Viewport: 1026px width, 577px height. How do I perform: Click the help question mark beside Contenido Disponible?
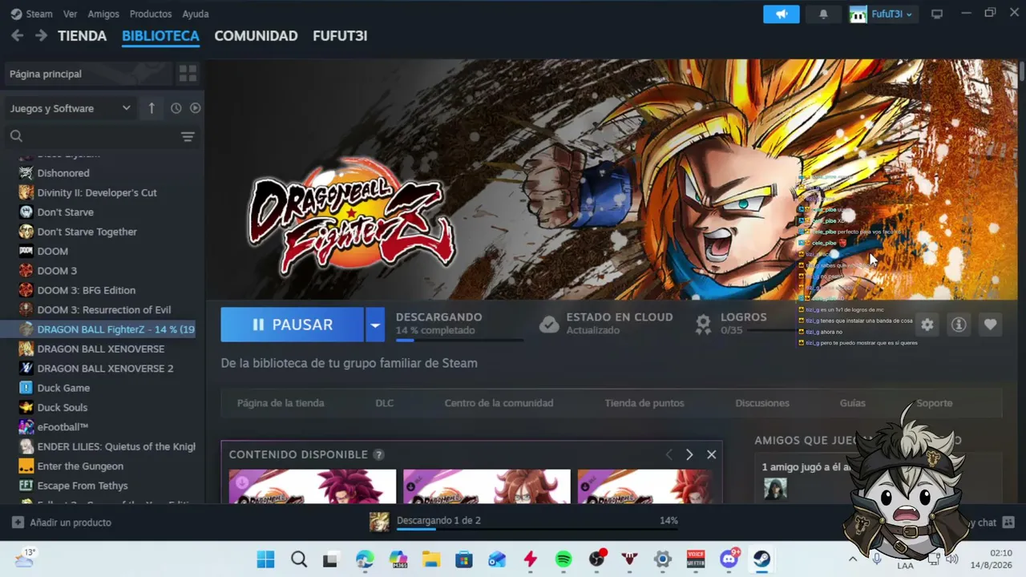click(x=378, y=454)
